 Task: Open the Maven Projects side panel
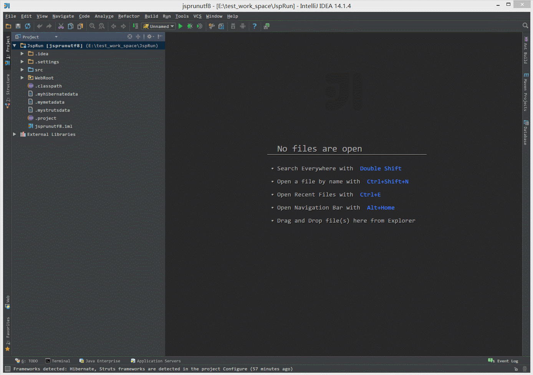click(526, 92)
